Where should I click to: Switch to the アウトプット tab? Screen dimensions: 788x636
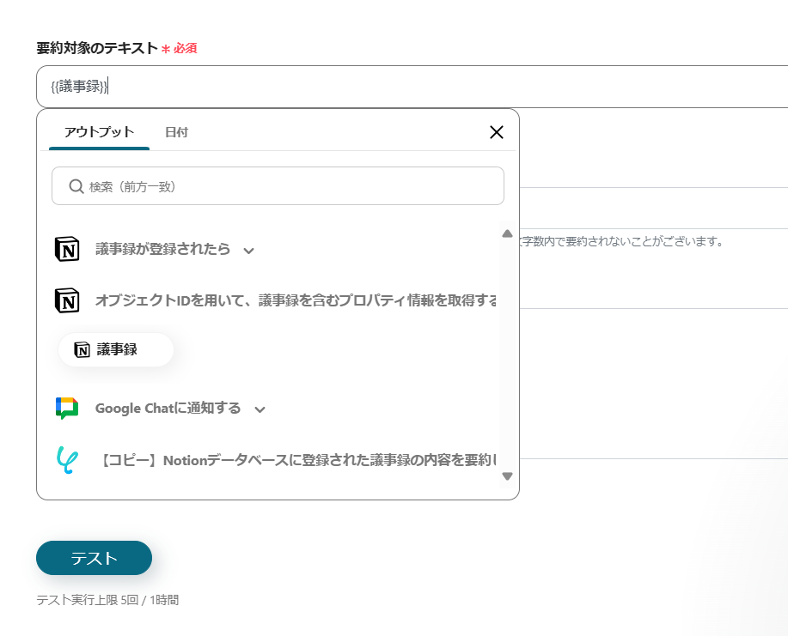tap(99, 132)
